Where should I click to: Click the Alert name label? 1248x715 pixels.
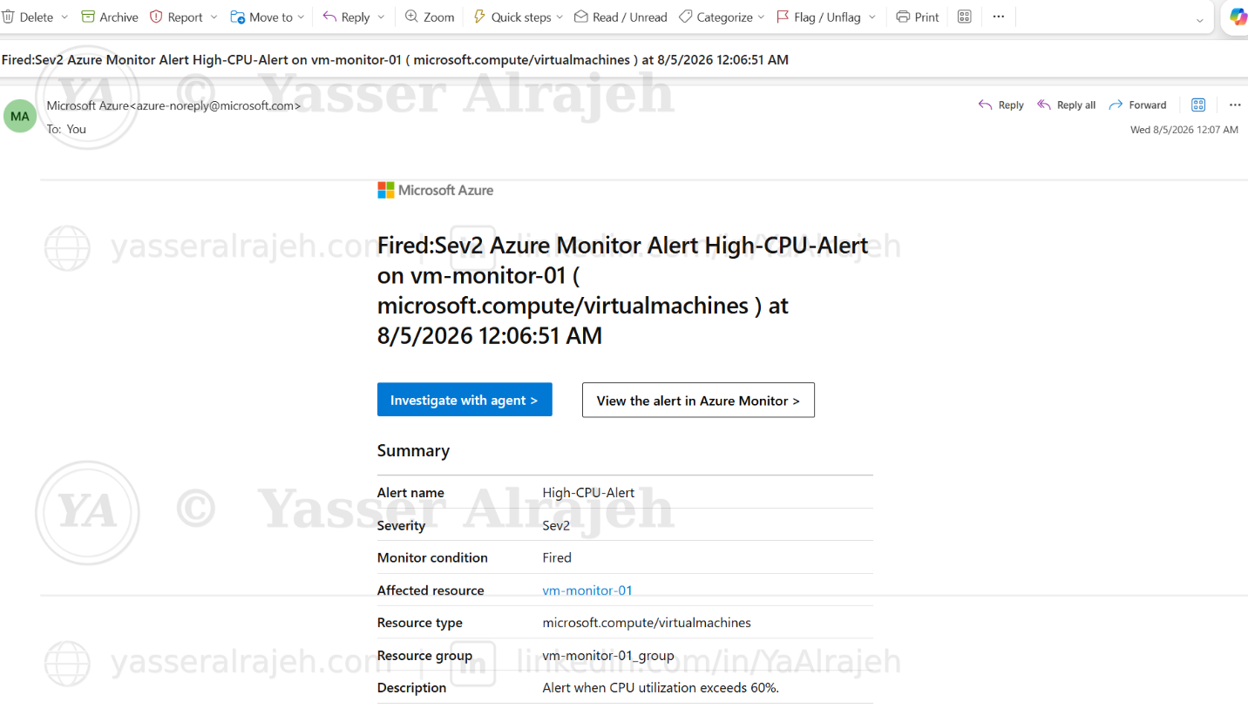[x=410, y=493]
